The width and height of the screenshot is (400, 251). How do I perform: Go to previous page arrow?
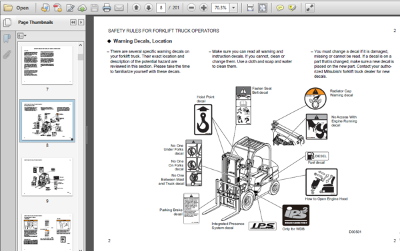(137, 8)
